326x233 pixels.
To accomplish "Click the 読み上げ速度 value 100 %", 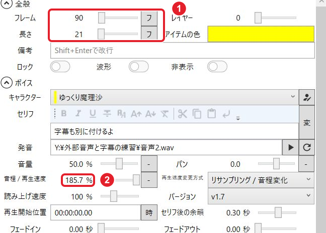I will pos(81,196).
